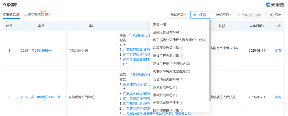
Task: Open case number 苏01执1560号 link
Action: [35, 50]
